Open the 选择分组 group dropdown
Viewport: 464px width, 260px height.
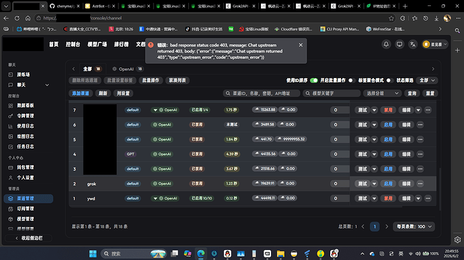(383, 93)
